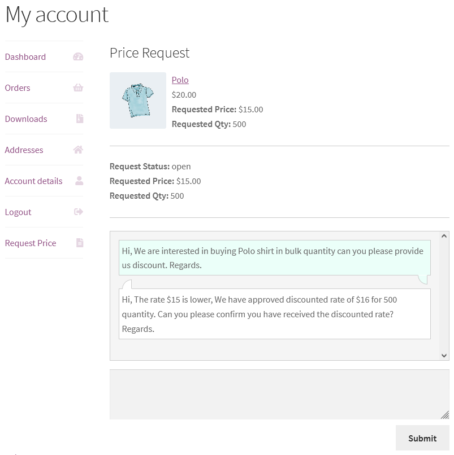Click the Request Price file icon

coord(80,243)
